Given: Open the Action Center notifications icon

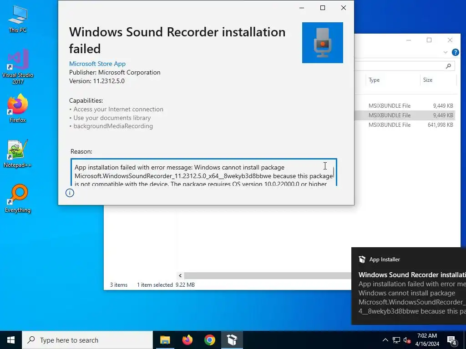Looking at the screenshot, I should 452,340.
